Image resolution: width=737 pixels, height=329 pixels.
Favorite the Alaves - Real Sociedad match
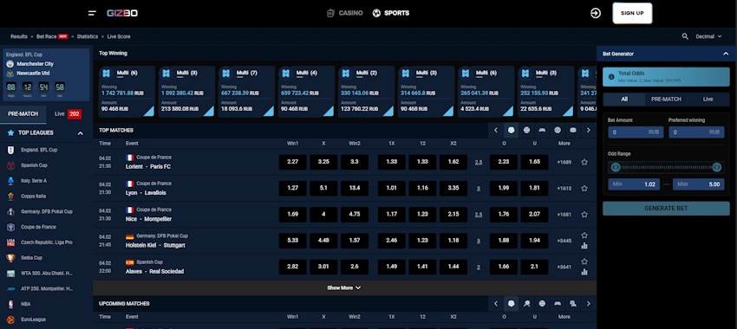click(x=584, y=261)
